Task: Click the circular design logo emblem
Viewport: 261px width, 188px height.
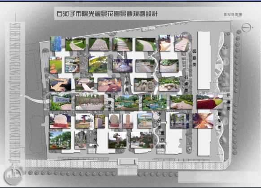Action: point(13,175)
